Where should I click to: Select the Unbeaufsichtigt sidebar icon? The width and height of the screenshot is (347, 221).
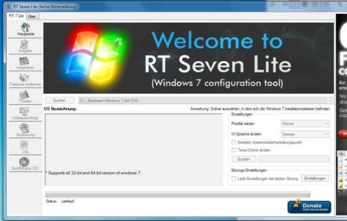pos(25,111)
